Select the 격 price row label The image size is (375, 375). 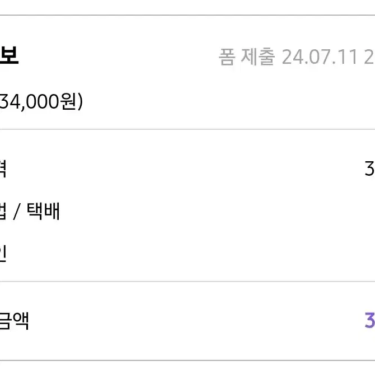click(3, 169)
